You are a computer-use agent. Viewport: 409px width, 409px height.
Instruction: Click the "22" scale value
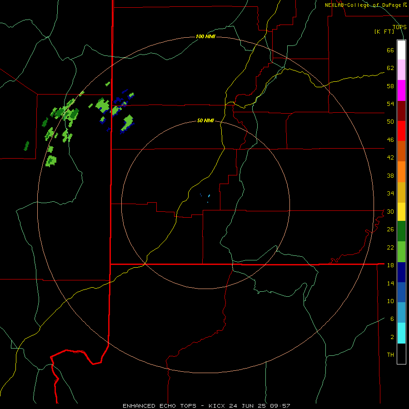click(390, 247)
